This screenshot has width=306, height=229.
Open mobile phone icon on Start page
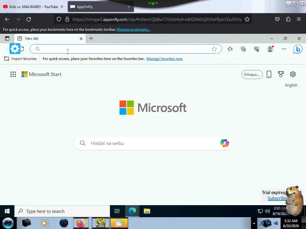269,74
